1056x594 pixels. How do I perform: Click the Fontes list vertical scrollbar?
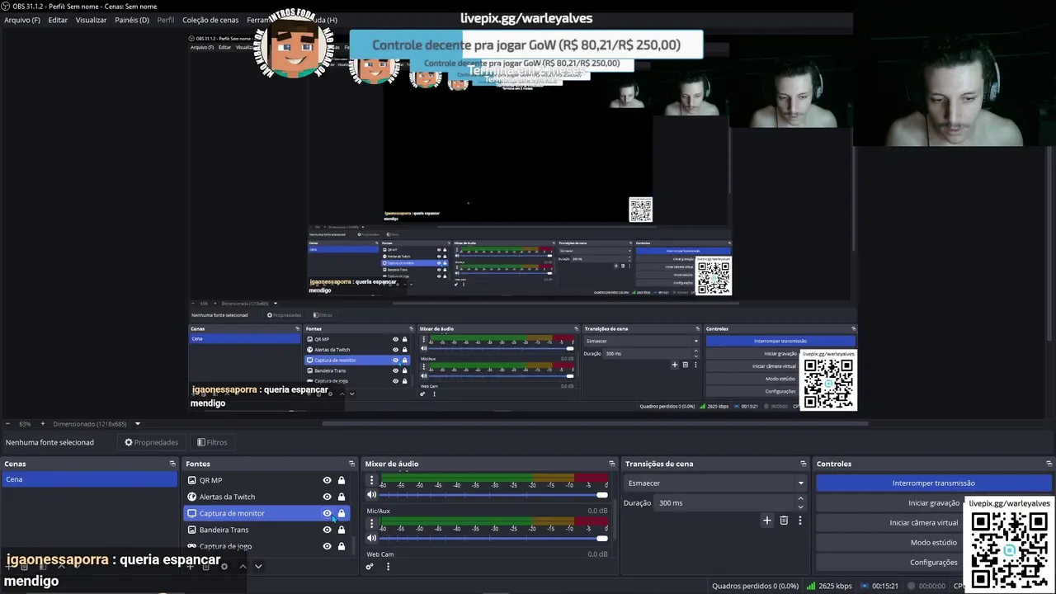point(355,545)
